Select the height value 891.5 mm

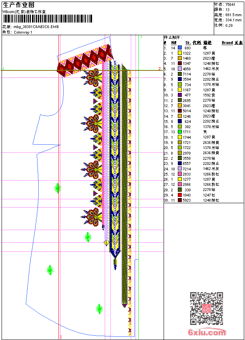coord(233,15)
